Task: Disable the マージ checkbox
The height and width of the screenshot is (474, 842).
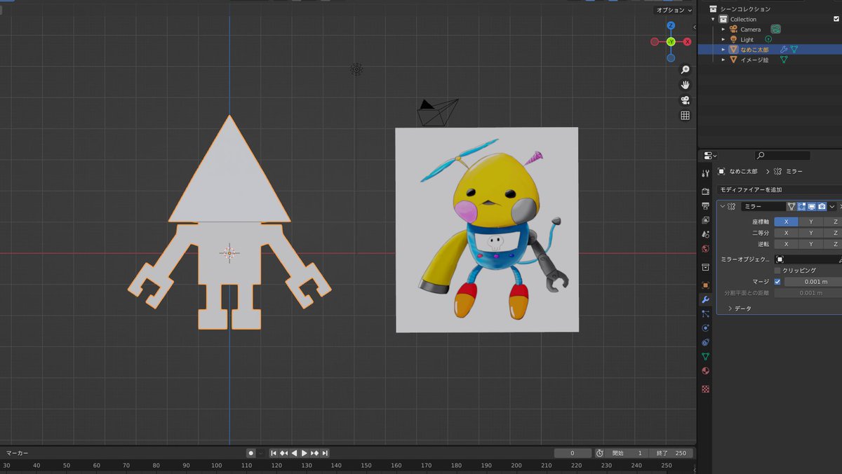Action: (x=777, y=282)
